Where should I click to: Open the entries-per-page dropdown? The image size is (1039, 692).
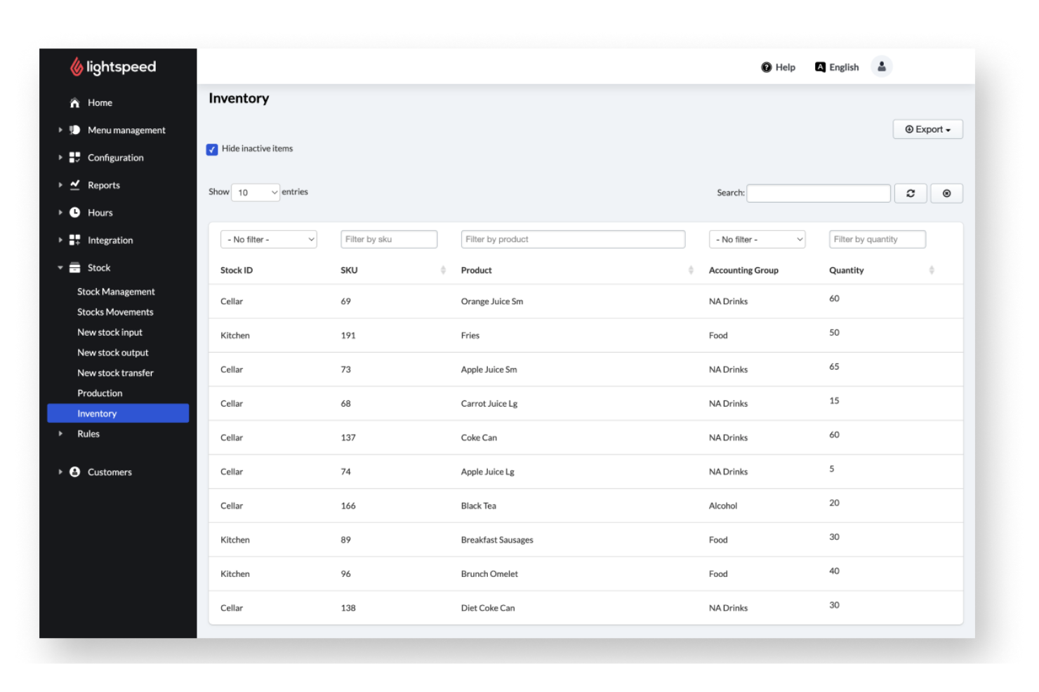[x=255, y=192]
